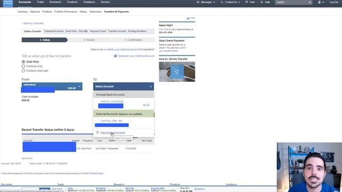Expand the Messages menu chevron
The image size is (342, 192).
214,2
